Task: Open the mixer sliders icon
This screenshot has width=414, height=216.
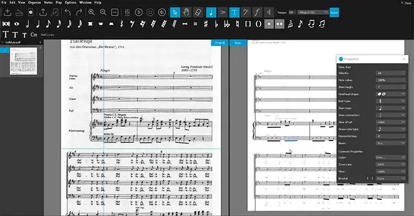Action: click(x=127, y=13)
